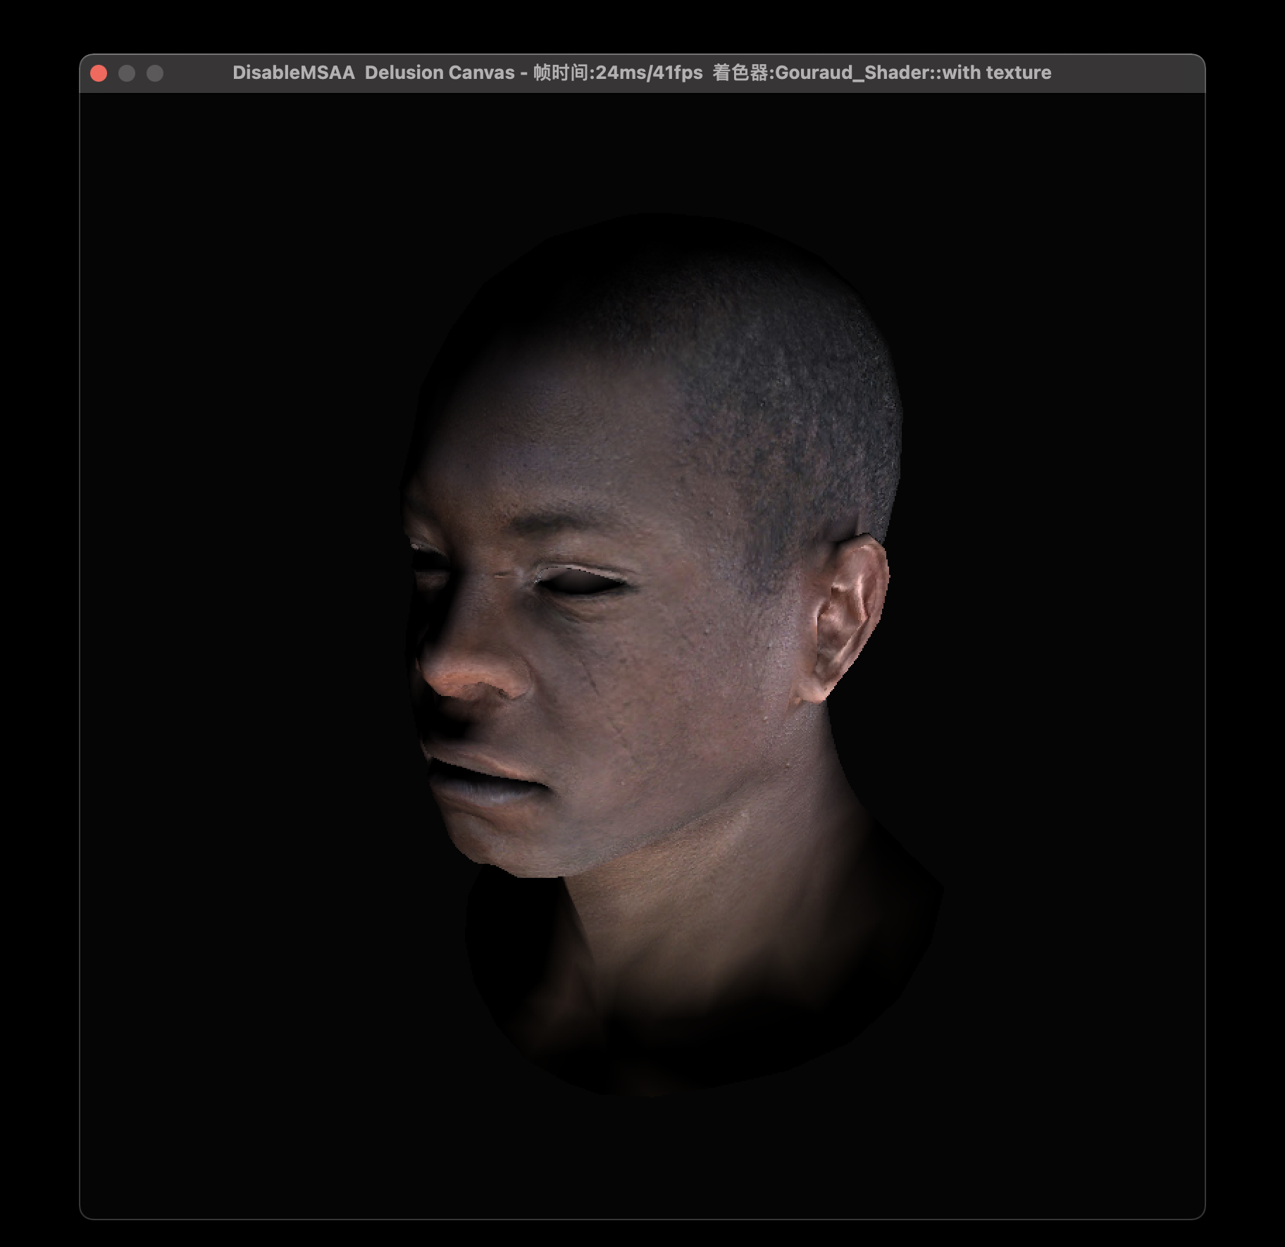1285x1247 pixels.
Task: Click the grayed-out zoom window button
Action: [155, 73]
